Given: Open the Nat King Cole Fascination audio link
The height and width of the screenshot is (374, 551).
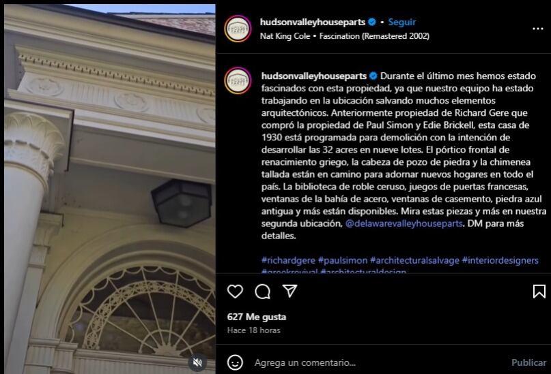Looking at the screenshot, I should (344, 36).
